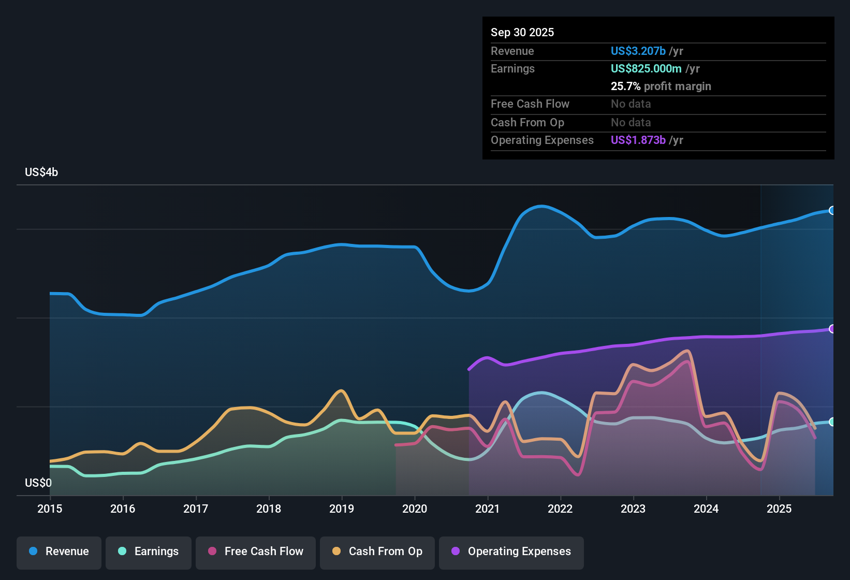Toggle the Cash From Op legend button
The width and height of the screenshot is (850, 580).
377,552
